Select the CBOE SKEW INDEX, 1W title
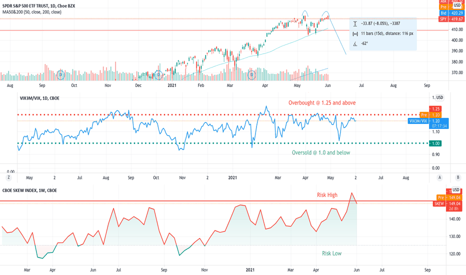This screenshot has height=275, width=466. tap(29, 190)
